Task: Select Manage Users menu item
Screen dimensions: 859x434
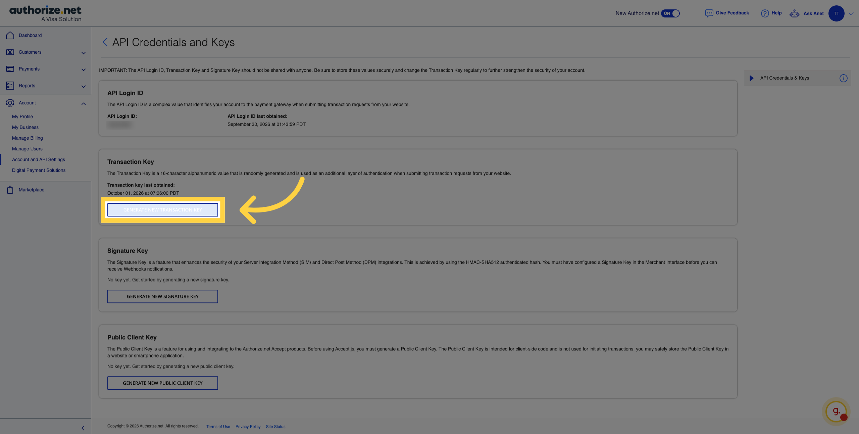Action: tap(27, 149)
